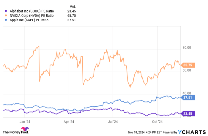Click the Jan '24 x-axis label
Screen dimensions: 208x136
[25, 121]
